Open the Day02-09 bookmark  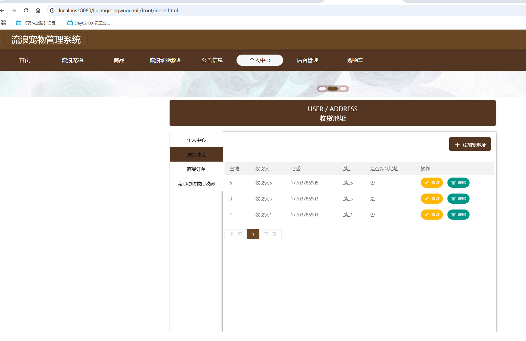pyautogui.click(x=89, y=23)
